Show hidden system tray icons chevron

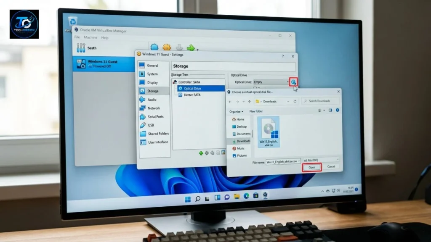[x=322, y=191]
